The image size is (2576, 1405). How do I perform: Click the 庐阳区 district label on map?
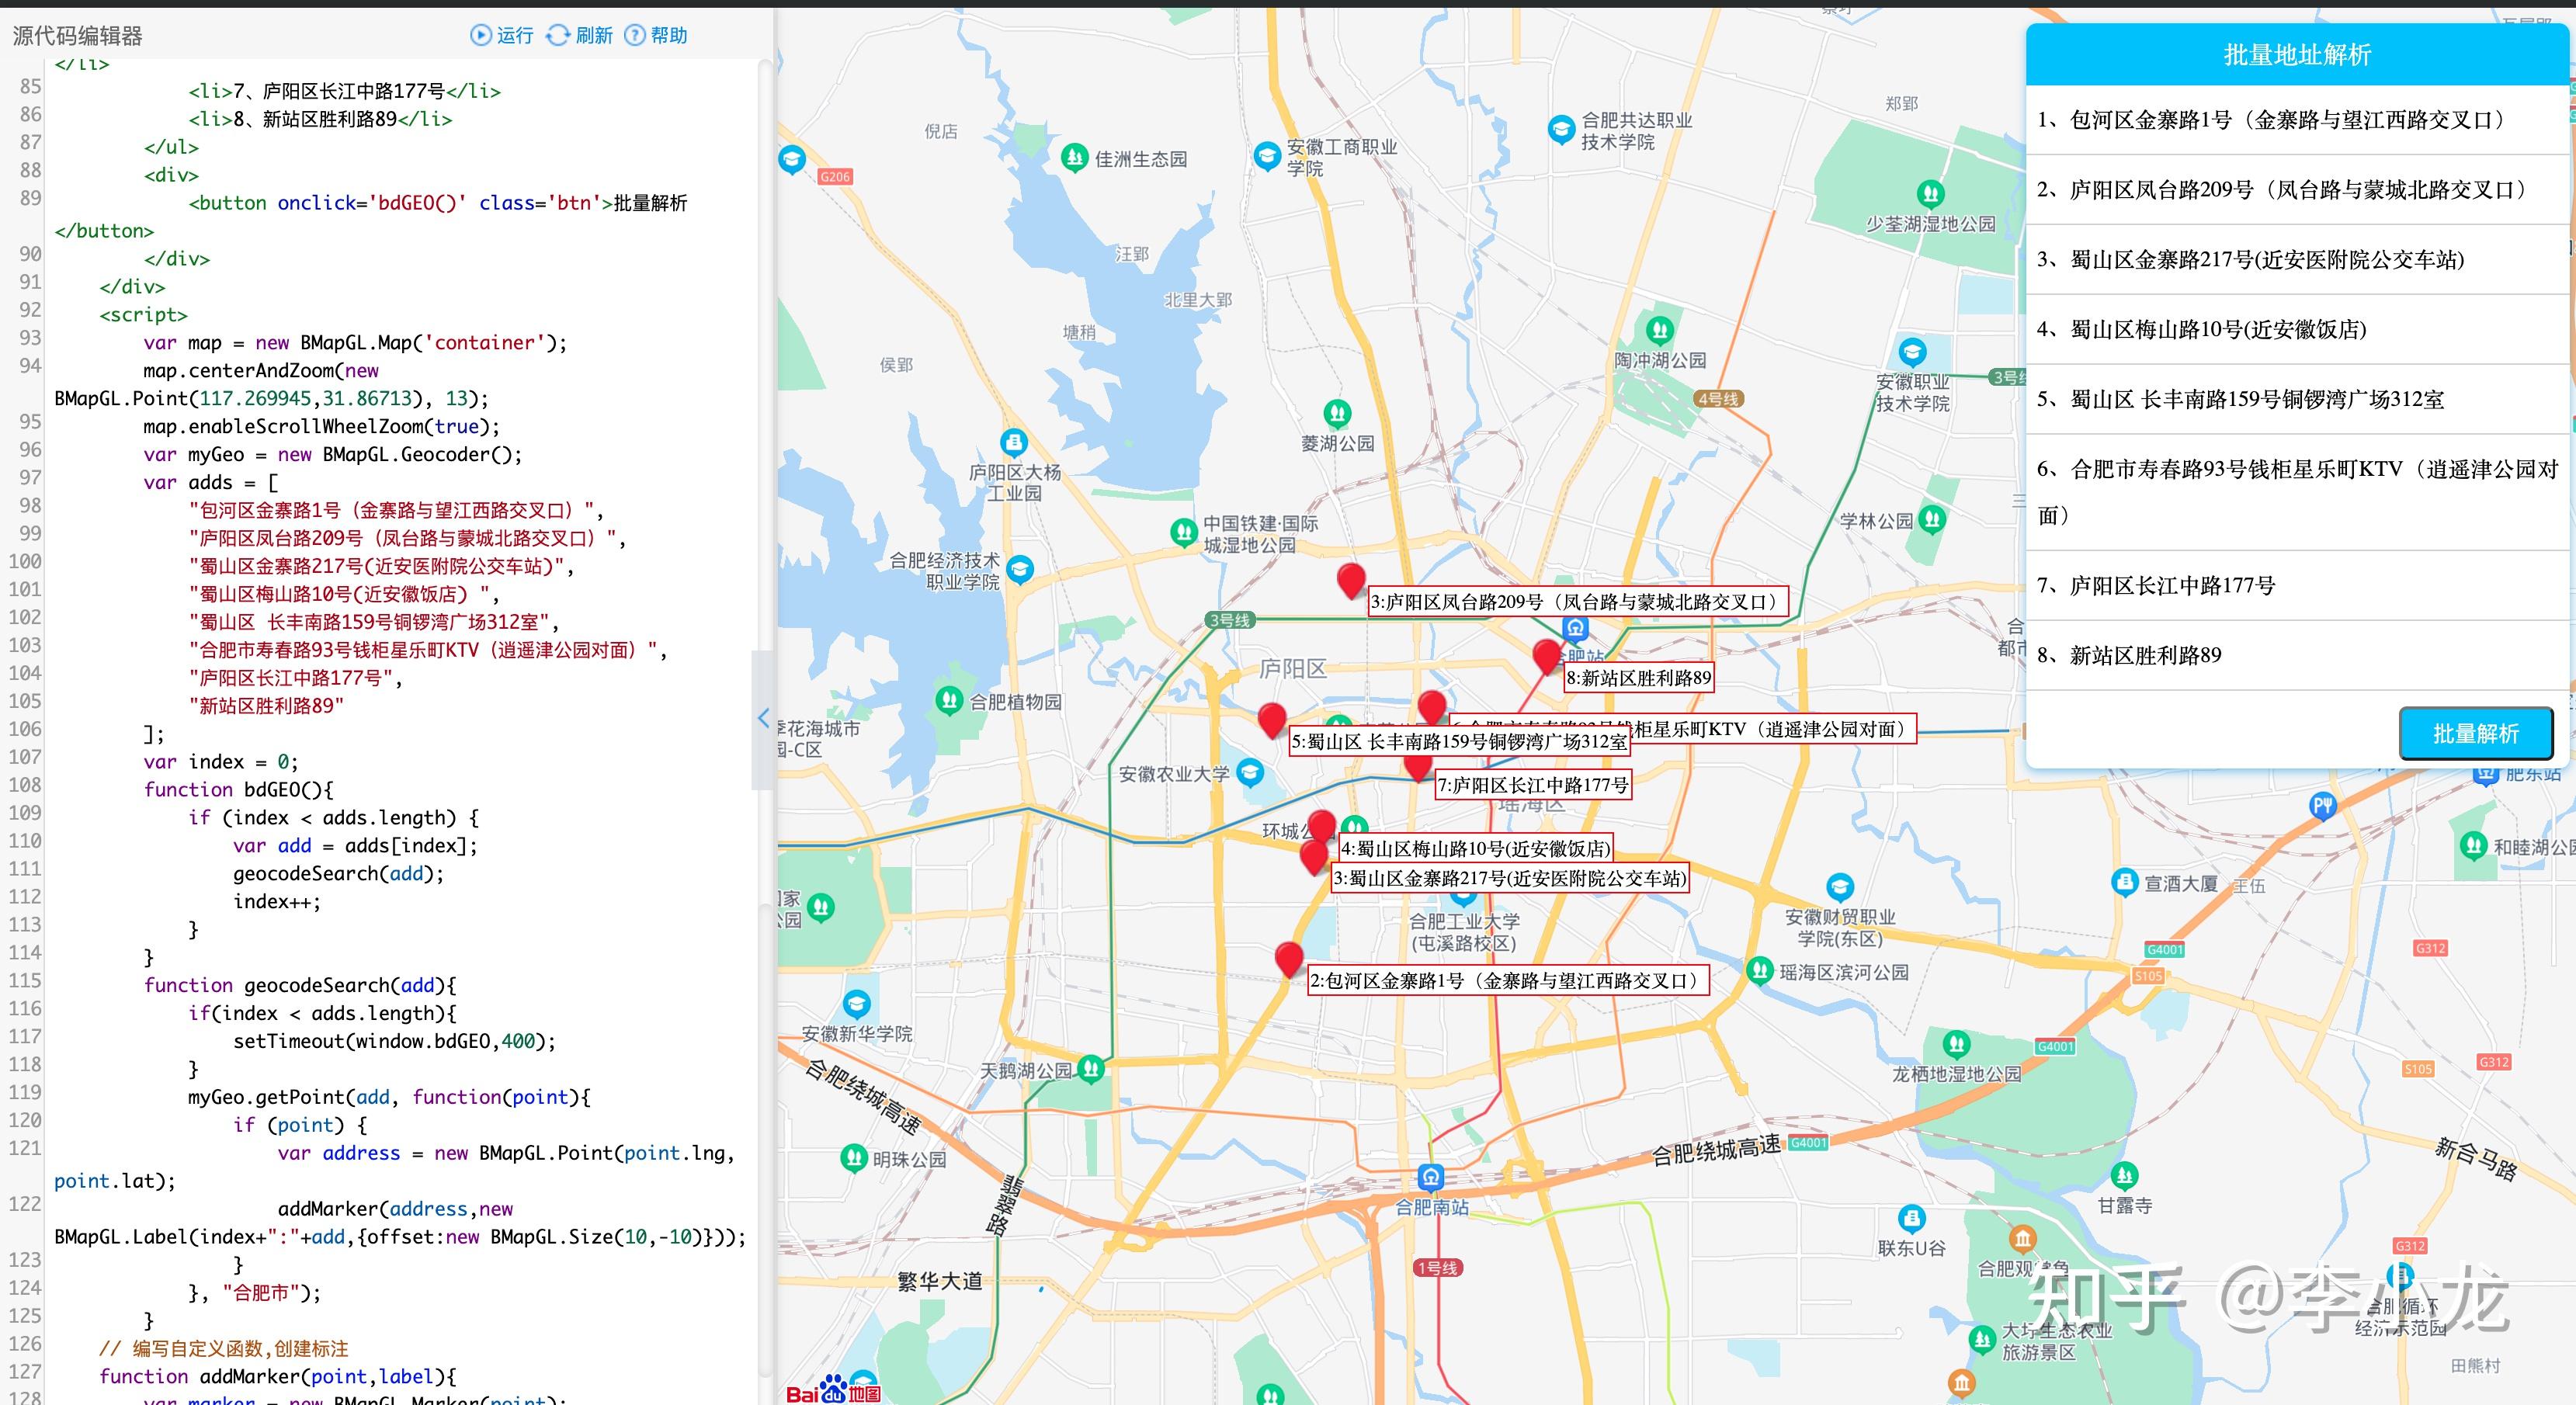tap(1292, 668)
